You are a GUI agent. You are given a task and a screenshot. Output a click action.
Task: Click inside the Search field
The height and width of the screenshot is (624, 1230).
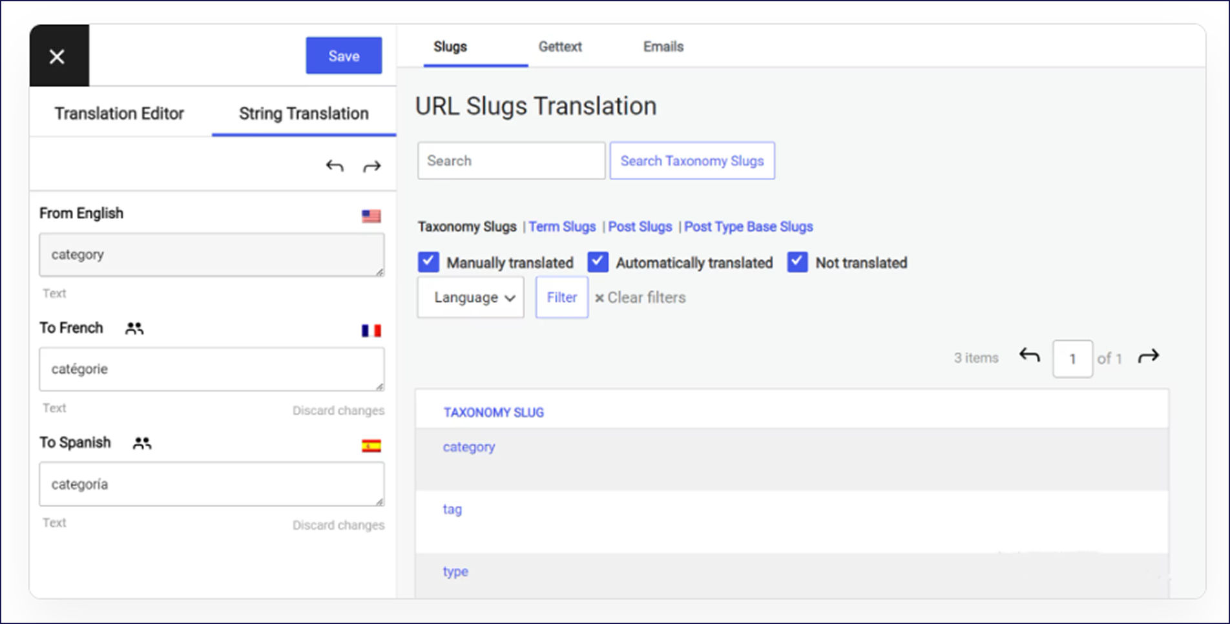pyautogui.click(x=510, y=160)
